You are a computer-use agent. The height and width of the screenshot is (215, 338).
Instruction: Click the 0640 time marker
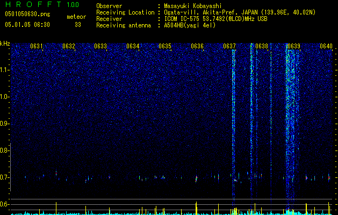click(326, 46)
